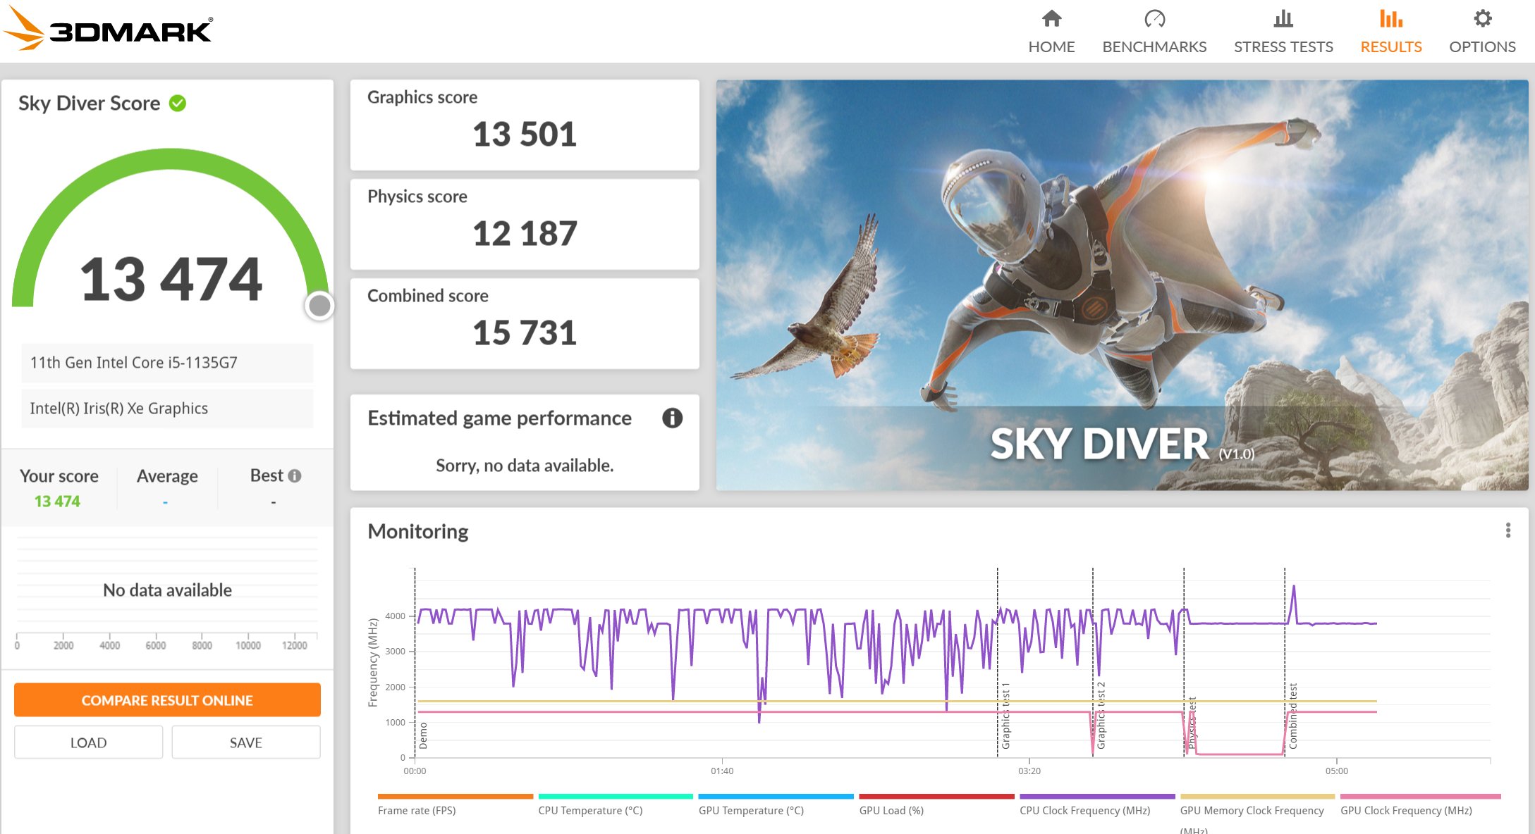Screen dimensions: 1535x834
Task: Open the Monitoring three-dot menu
Action: pyautogui.click(x=1508, y=530)
